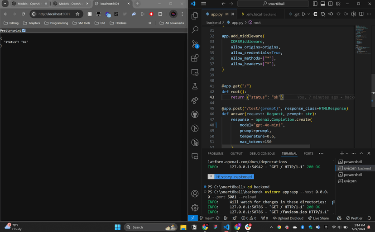Screen dimensions: 375x232
Task: Click the main branch status bar item
Action: click(207, 218)
